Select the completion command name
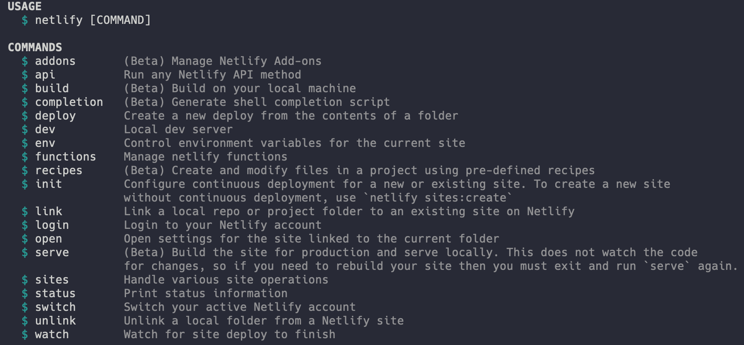The width and height of the screenshot is (744, 345). pos(69,102)
